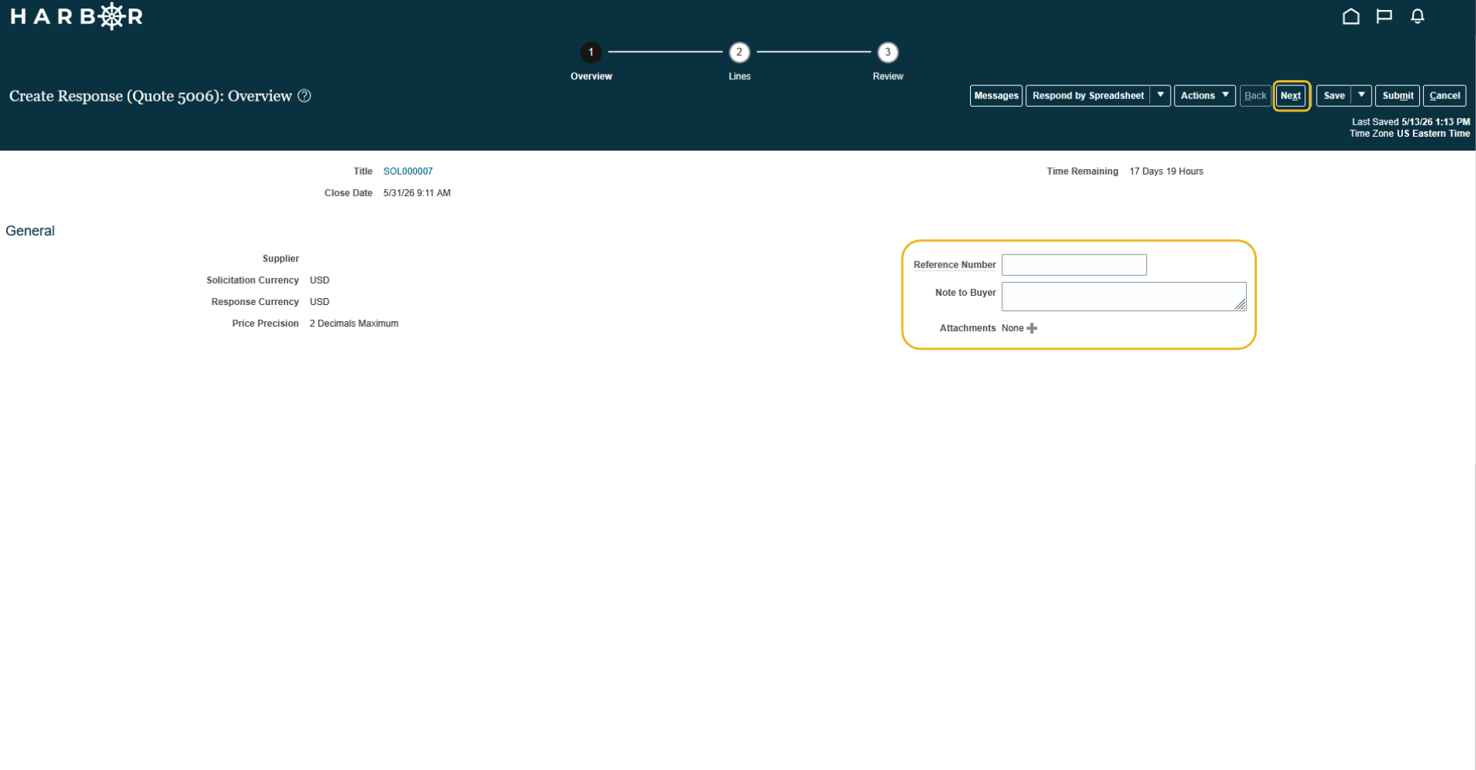1476x770 pixels.
Task: Focus the Reference Number field
Action: tap(1074, 265)
